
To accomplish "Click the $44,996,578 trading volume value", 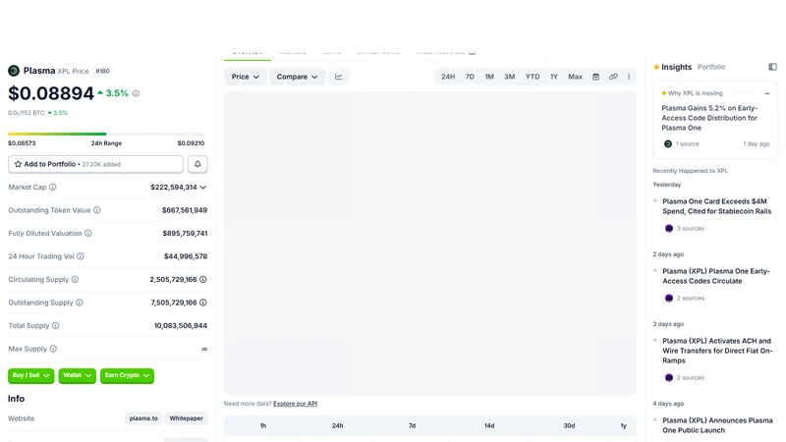I will tap(186, 256).
